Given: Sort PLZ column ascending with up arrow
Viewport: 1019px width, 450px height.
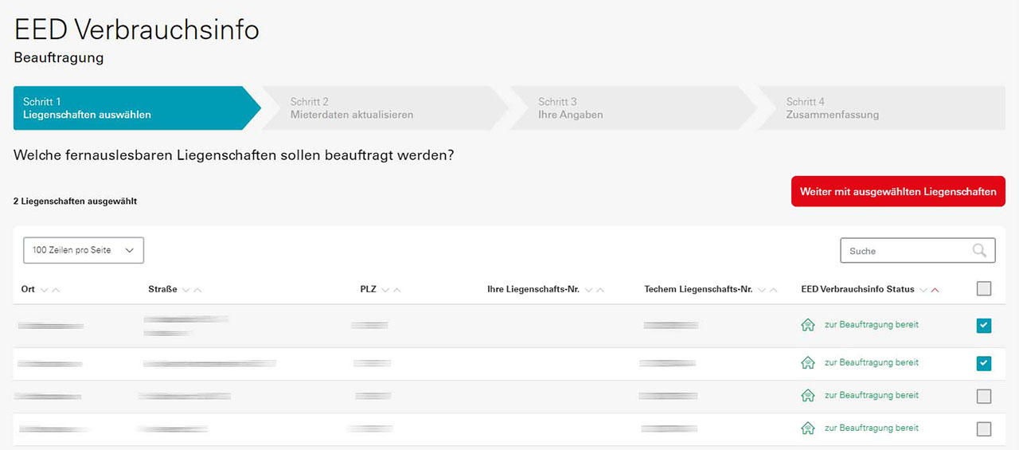Looking at the screenshot, I should (x=396, y=290).
